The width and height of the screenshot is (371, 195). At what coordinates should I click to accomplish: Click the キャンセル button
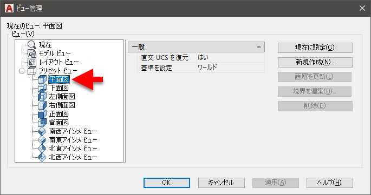click(x=221, y=183)
